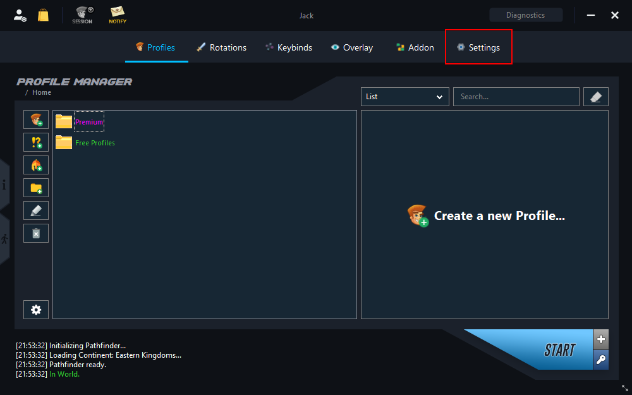The image size is (632, 395).
Task: Open the shop bag icon
Action: point(43,15)
